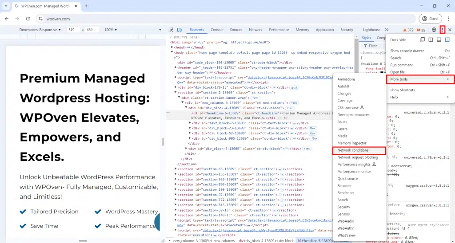Expand the head element node

click(x=172, y=47)
